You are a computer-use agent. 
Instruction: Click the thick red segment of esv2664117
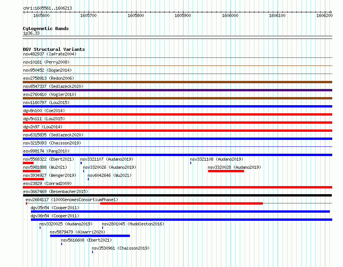[182, 203]
